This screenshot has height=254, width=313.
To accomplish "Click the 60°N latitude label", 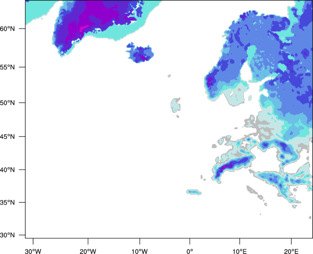I will pos(7,29).
